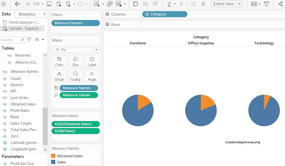Click the Save icon in toolbar
The image size is (285, 166).
pos(49,4)
